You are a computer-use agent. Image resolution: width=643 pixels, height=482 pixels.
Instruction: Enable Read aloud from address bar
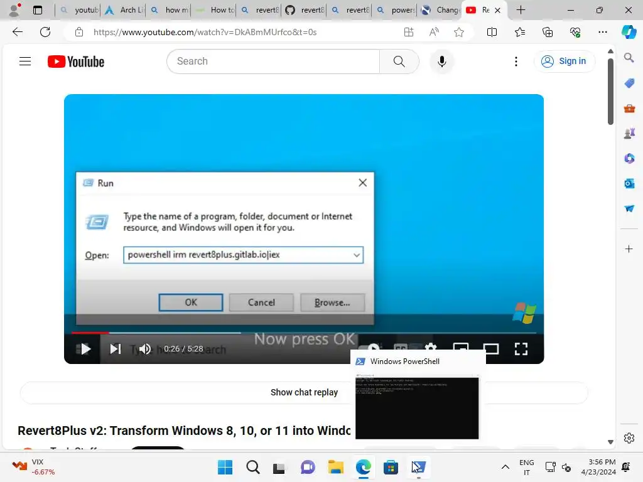[434, 32]
